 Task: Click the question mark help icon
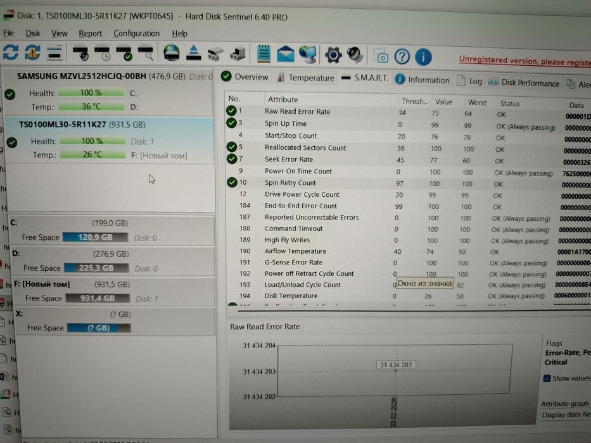point(402,56)
